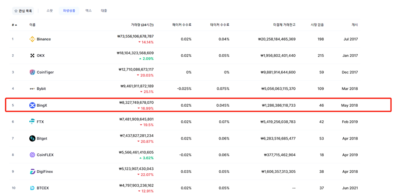This screenshot has height=196, width=397.
Task: Click Bybit maker fee -0.025%
Action: [184, 89]
